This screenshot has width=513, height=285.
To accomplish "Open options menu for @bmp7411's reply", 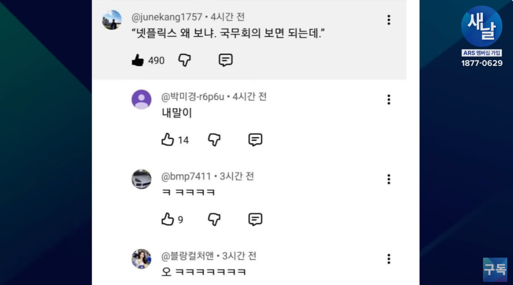I will click(388, 179).
